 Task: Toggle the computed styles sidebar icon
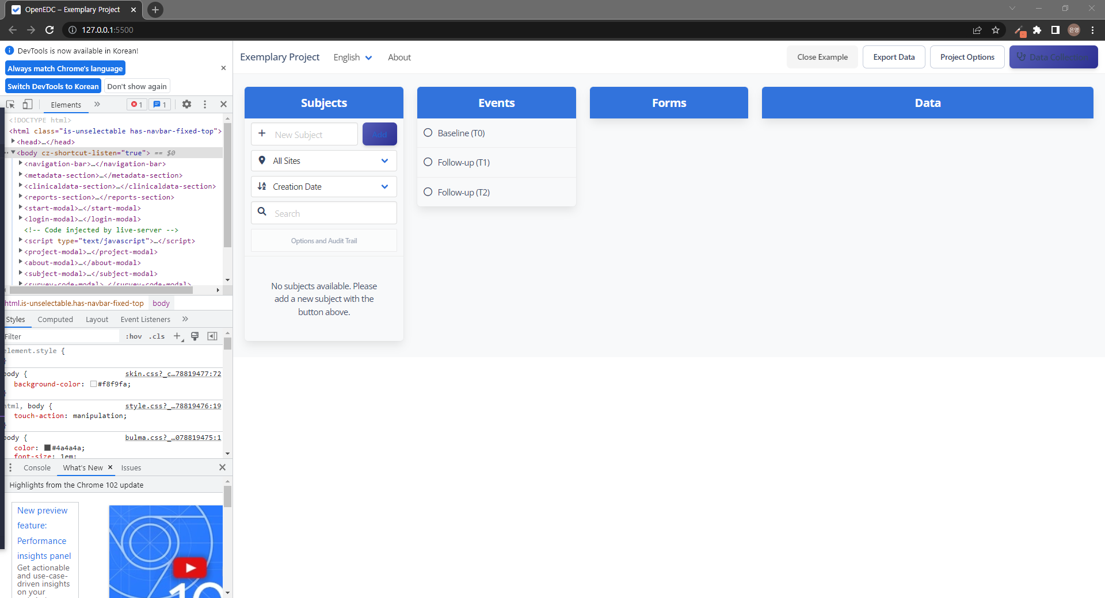coord(212,336)
